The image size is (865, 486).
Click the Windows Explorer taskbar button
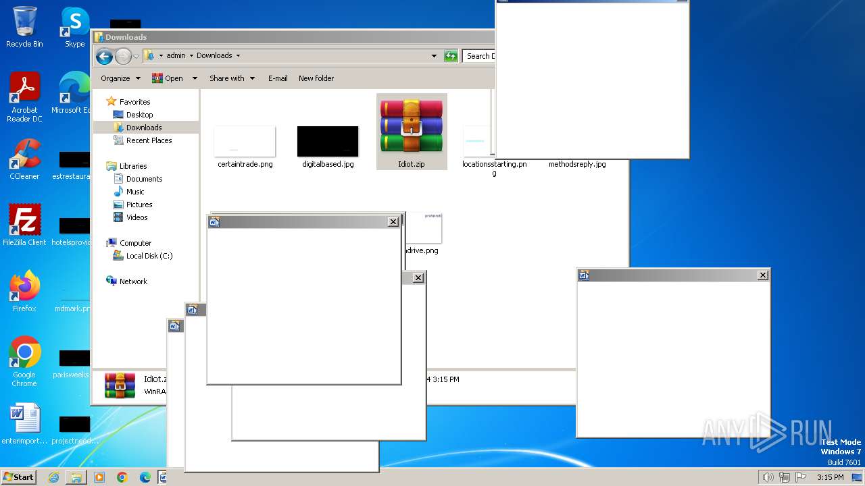[x=76, y=477]
